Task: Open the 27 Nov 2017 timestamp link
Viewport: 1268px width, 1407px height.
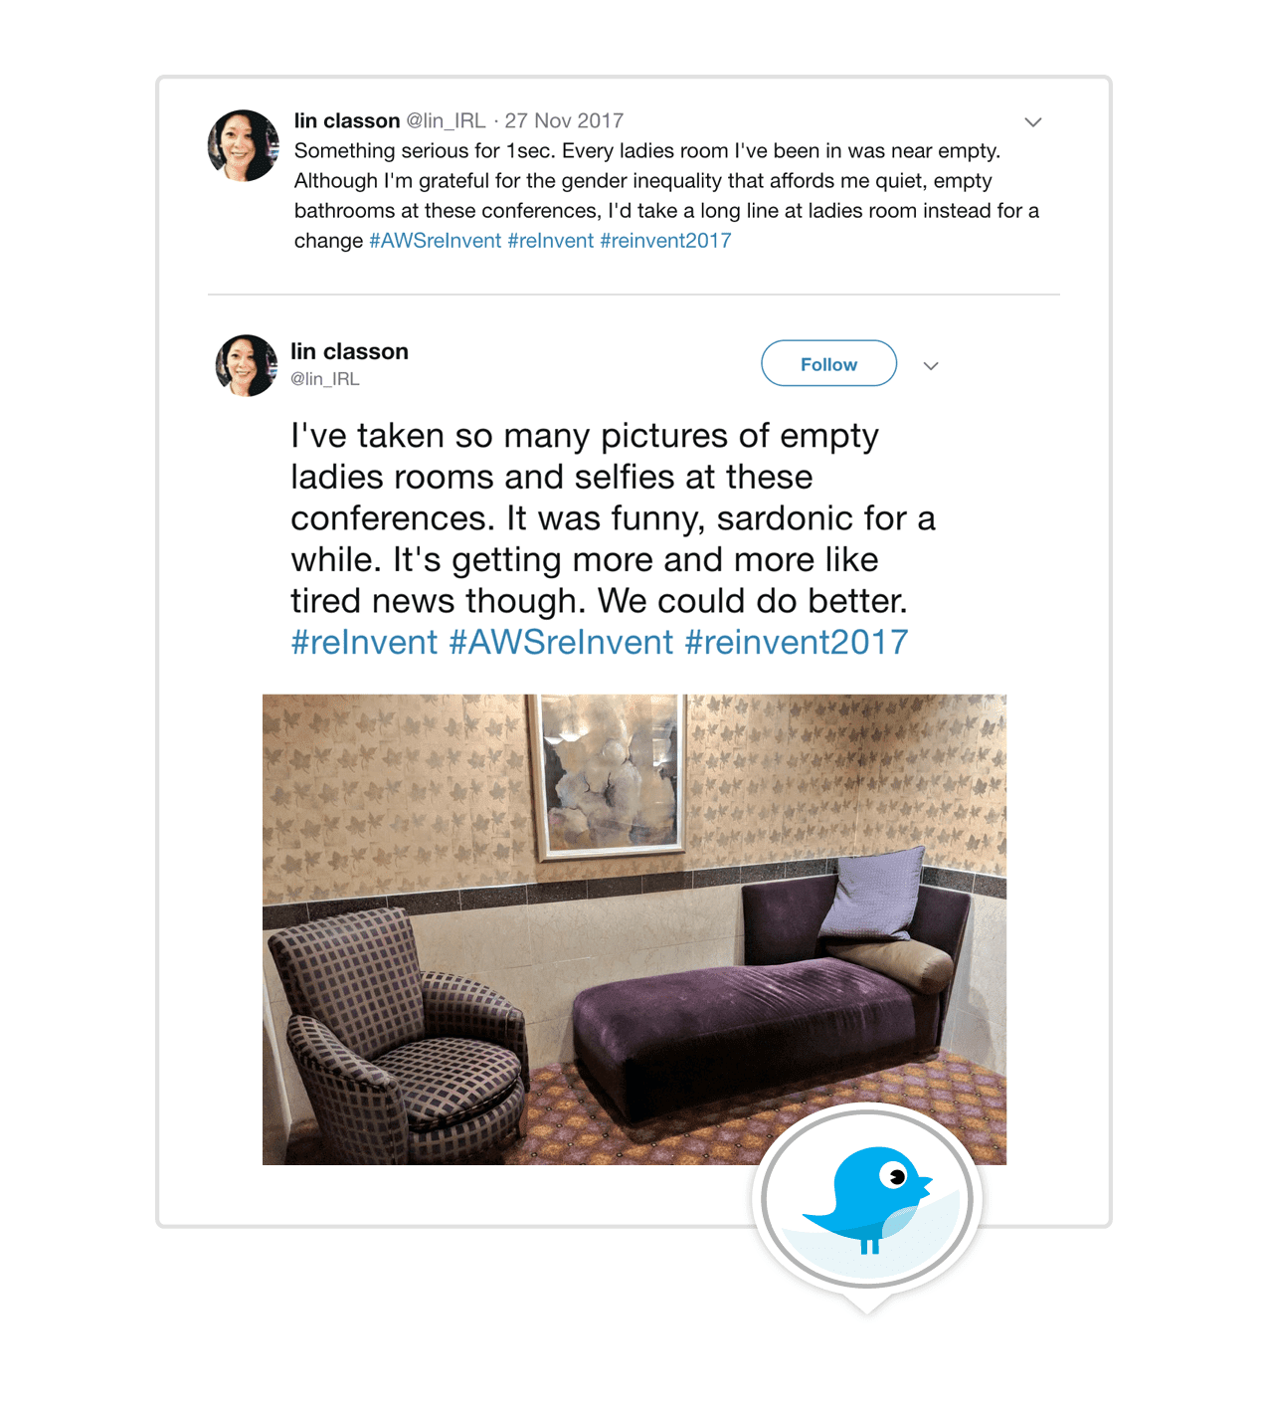Action: pos(564,120)
